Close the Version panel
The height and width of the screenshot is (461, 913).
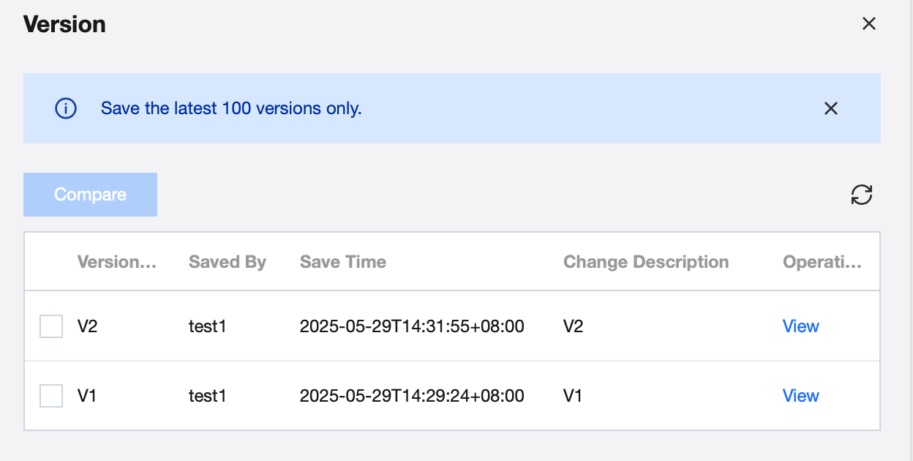868,24
